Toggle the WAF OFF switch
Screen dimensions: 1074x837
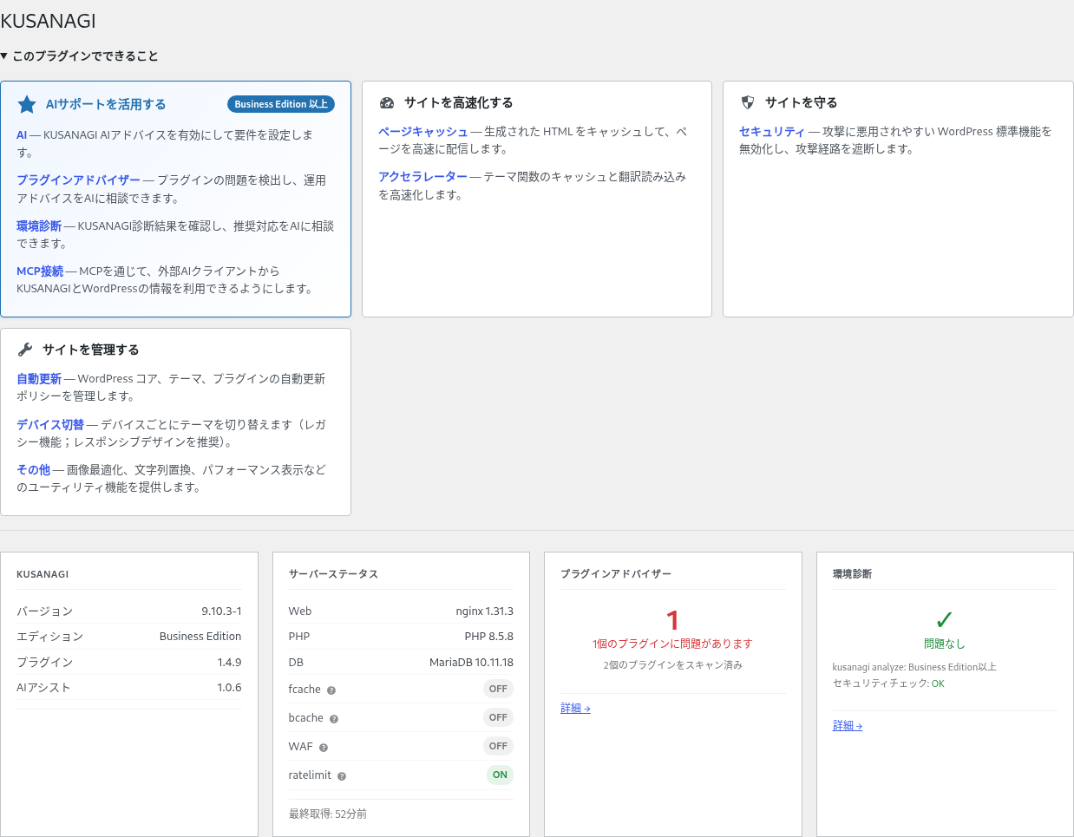click(498, 746)
